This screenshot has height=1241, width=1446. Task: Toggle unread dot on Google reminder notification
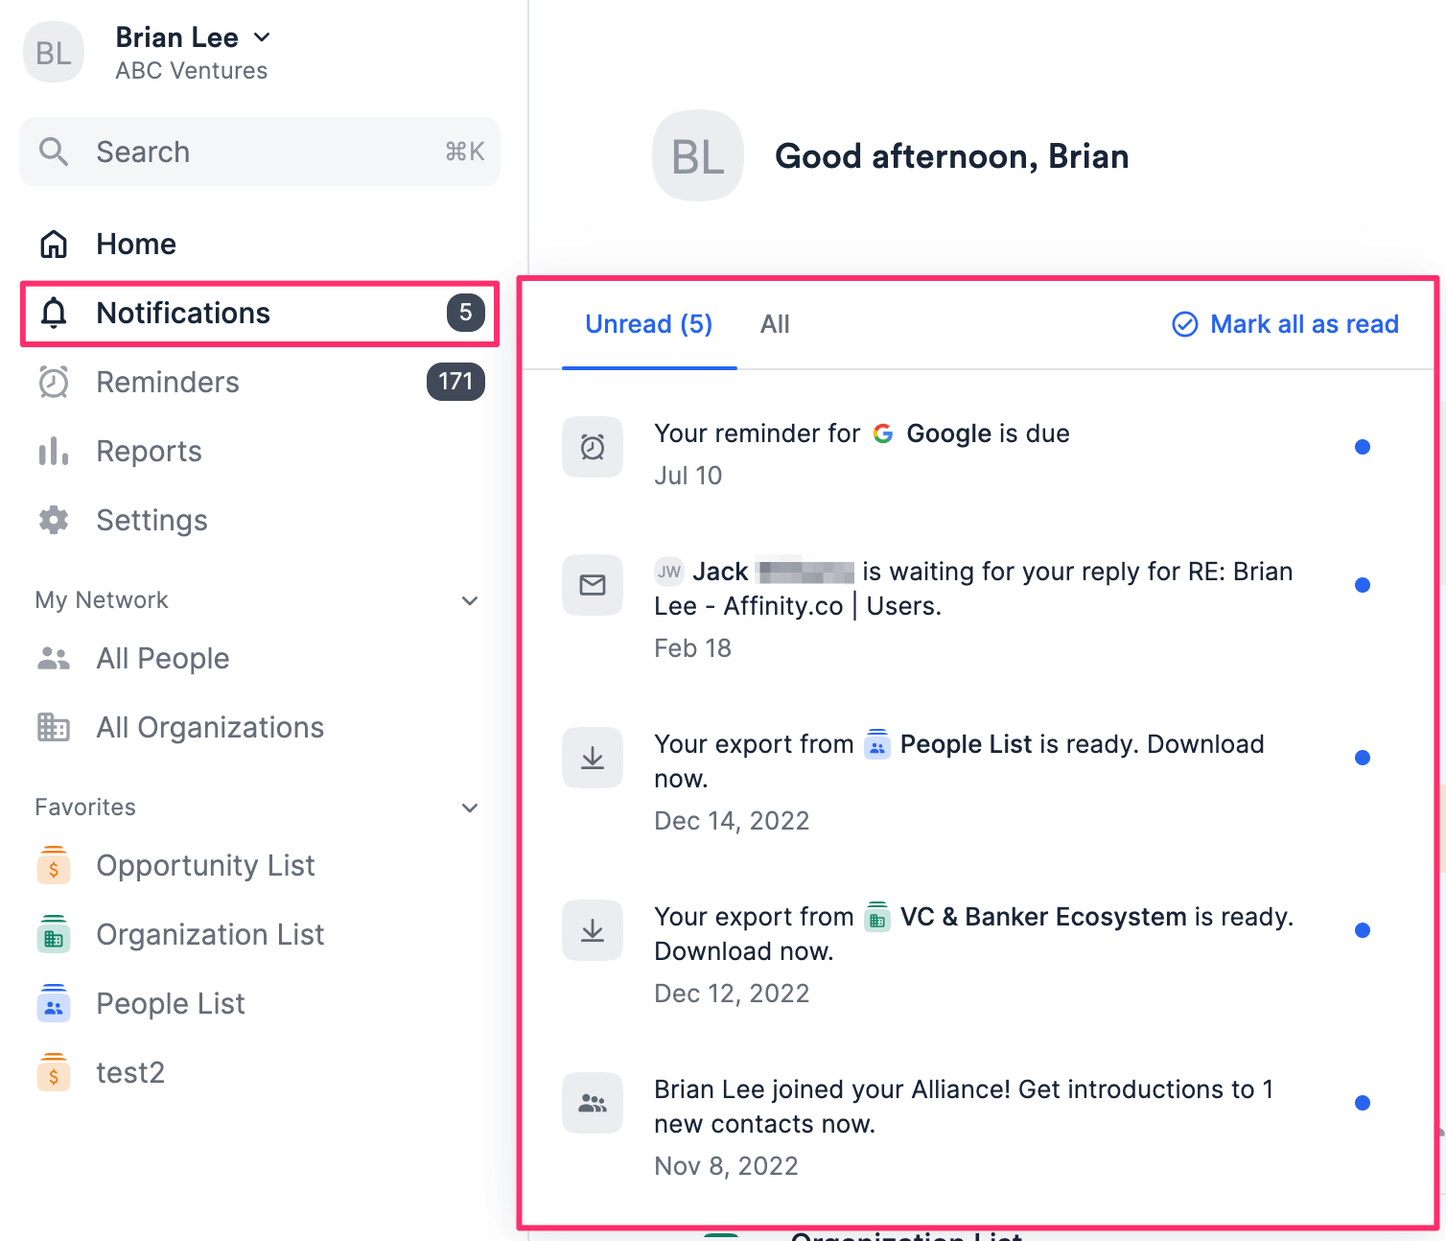1362,447
